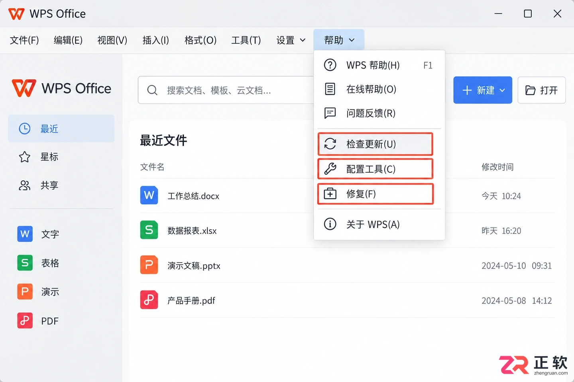The width and height of the screenshot is (574, 382).
Task: Click the clock icon next to 最近
Action: click(25, 129)
